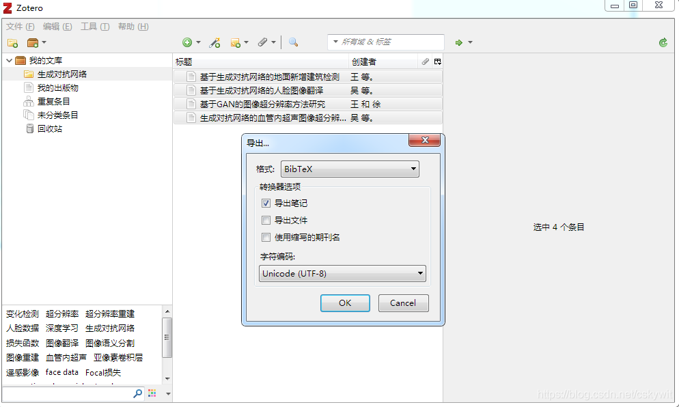Image resolution: width=679 pixels, height=407 pixels.
Task: Click the 变化检测 tag
Action: tap(23, 314)
